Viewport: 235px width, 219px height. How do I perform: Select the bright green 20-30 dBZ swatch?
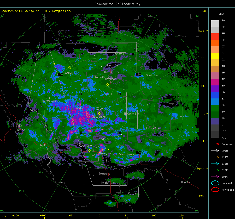[215, 108]
